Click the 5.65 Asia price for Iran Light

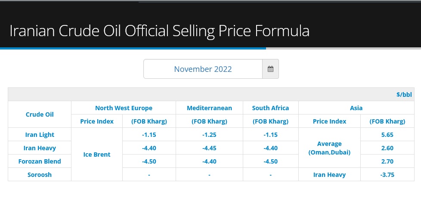[387, 135]
